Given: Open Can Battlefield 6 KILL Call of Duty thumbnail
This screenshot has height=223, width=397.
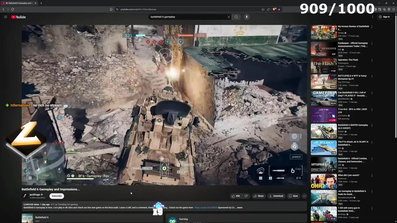Looking at the screenshot, I should pyautogui.click(x=323, y=98).
